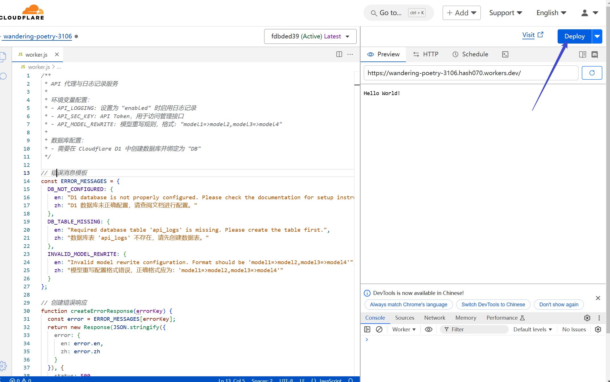Click the DevTools language notice info icon
This screenshot has height=382, width=610.
click(367, 293)
